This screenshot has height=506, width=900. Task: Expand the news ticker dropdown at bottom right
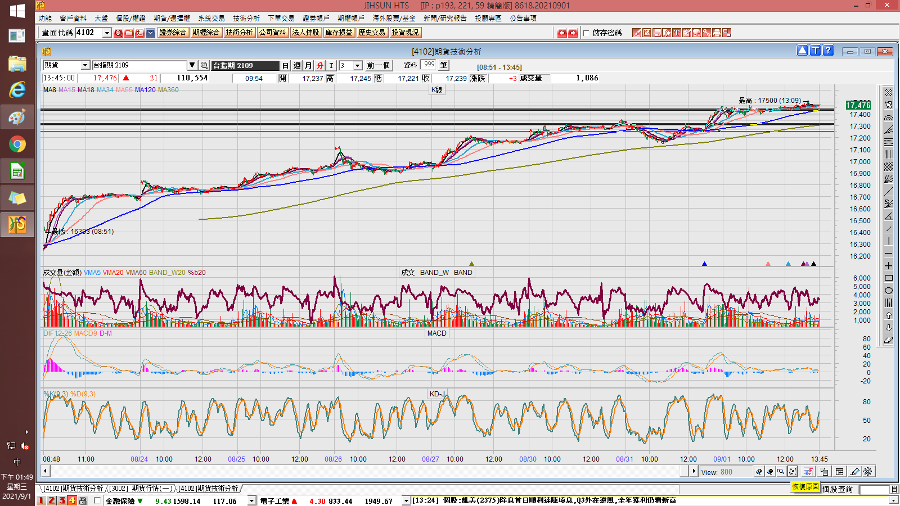click(x=893, y=500)
